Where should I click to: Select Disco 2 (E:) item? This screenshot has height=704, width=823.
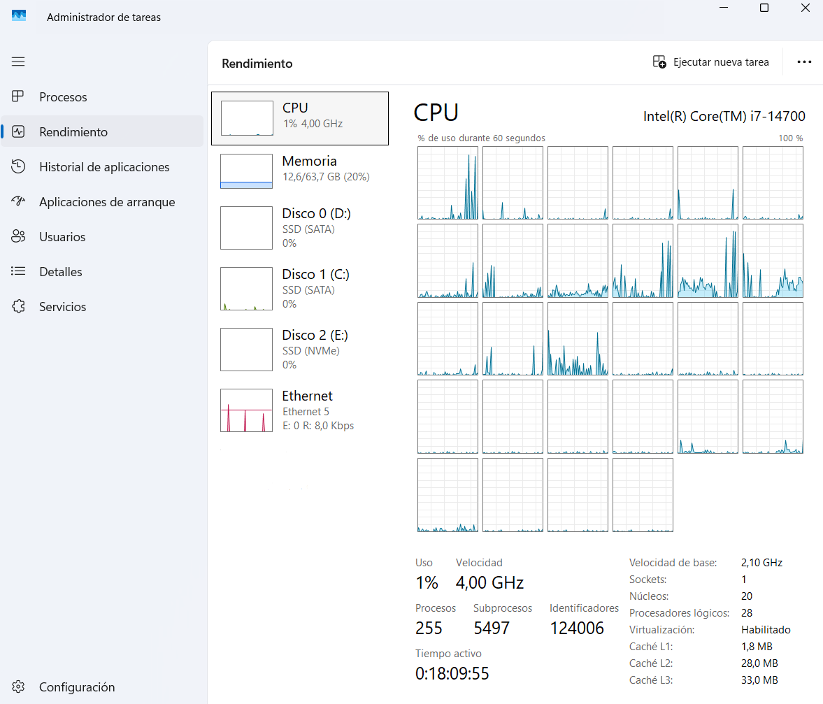[300, 350]
